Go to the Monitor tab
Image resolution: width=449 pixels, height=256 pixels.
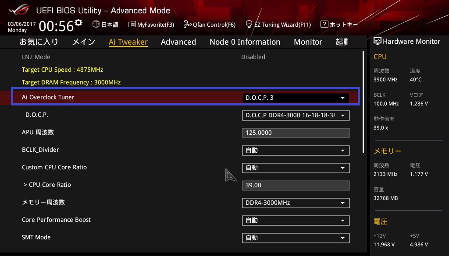(x=308, y=42)
